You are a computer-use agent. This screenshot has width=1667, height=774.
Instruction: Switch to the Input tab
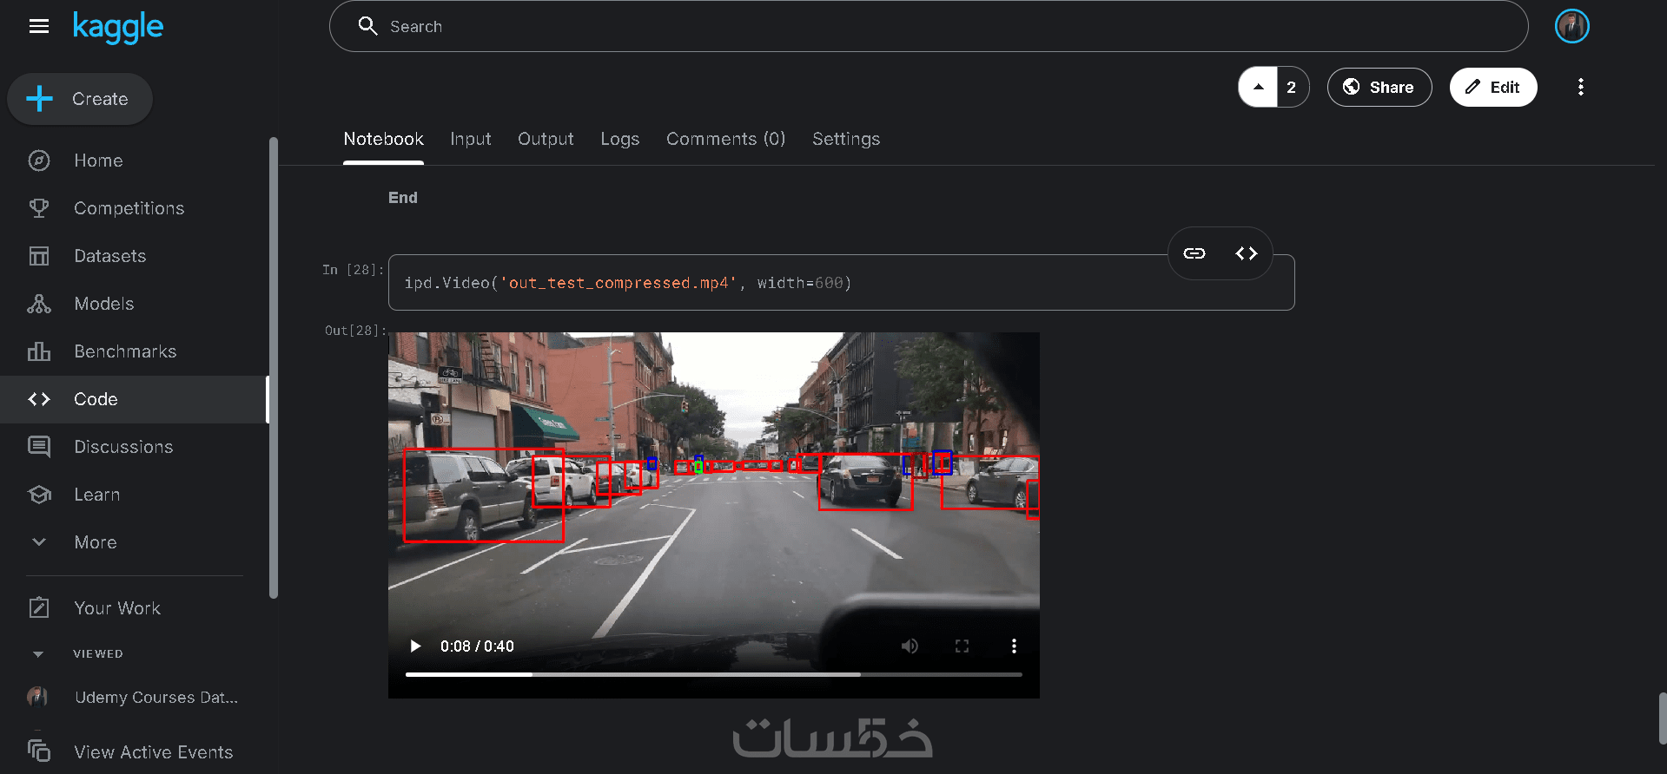[470, 139]
